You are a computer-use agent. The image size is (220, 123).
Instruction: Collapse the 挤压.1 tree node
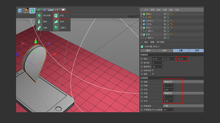(x=141, y=28)
